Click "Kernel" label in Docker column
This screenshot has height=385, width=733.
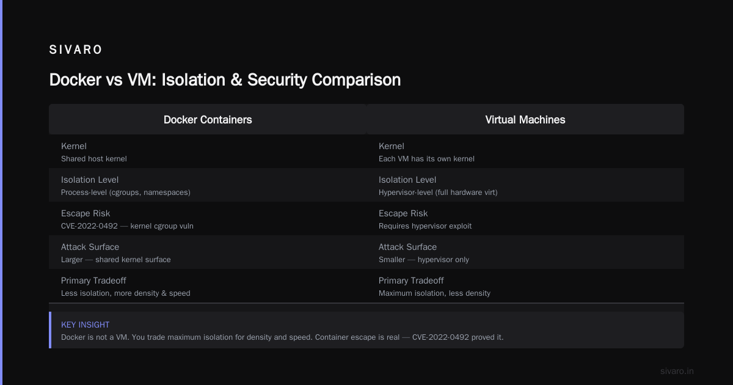(x=74, y=146)
